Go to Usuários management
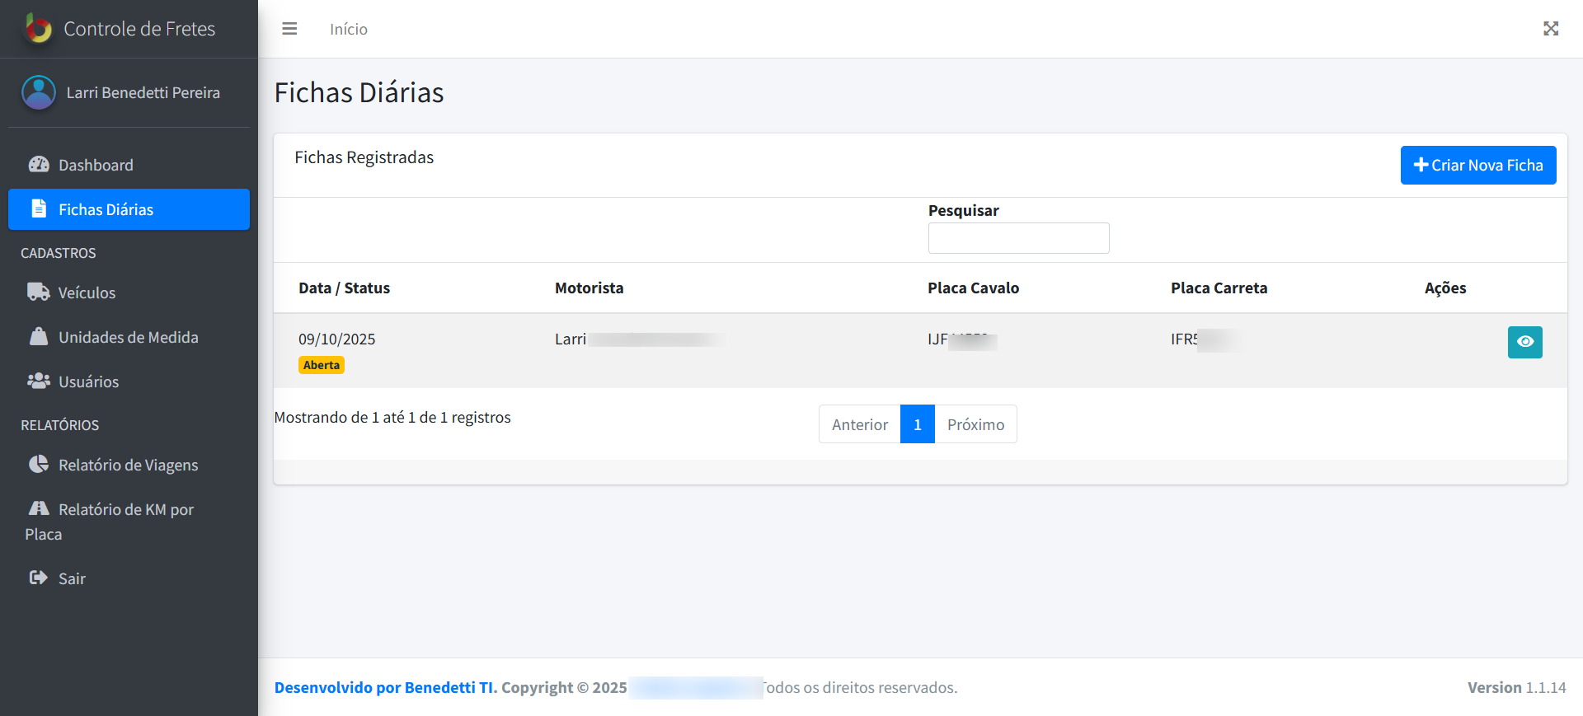Image resolution: width=1583 pixels, height=716 pixels. click(x=88, y=381)
